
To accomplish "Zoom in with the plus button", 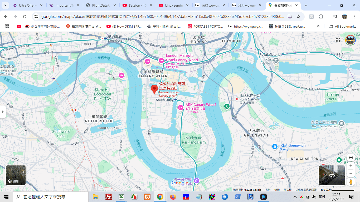I will (351, 166).
